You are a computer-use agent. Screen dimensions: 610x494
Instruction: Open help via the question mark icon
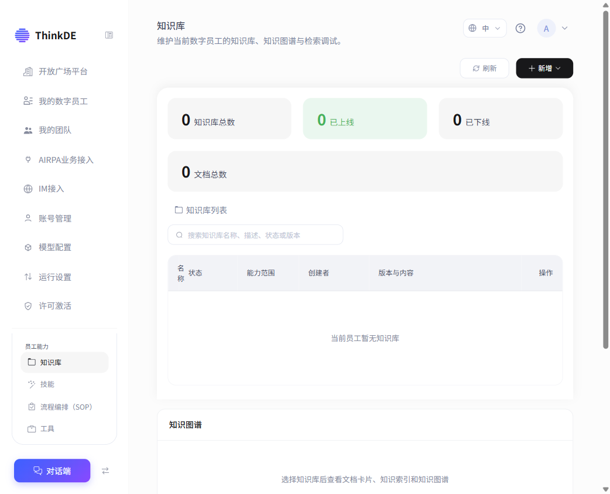tap(520, 28)
